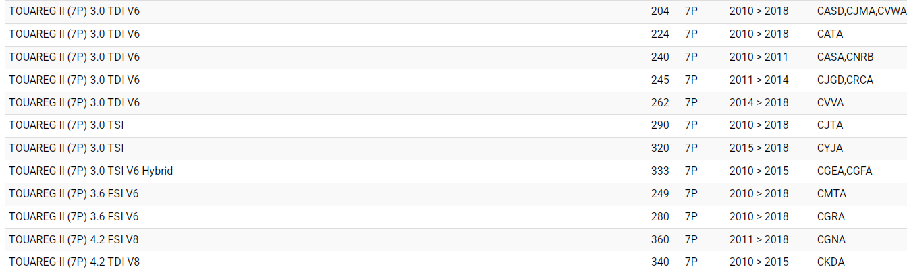Click engine code CATA
The height and width of the screenshot is (275, 907).
pos(829,34)
